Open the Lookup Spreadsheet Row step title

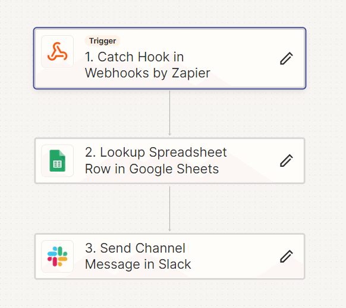click(156, 160)
